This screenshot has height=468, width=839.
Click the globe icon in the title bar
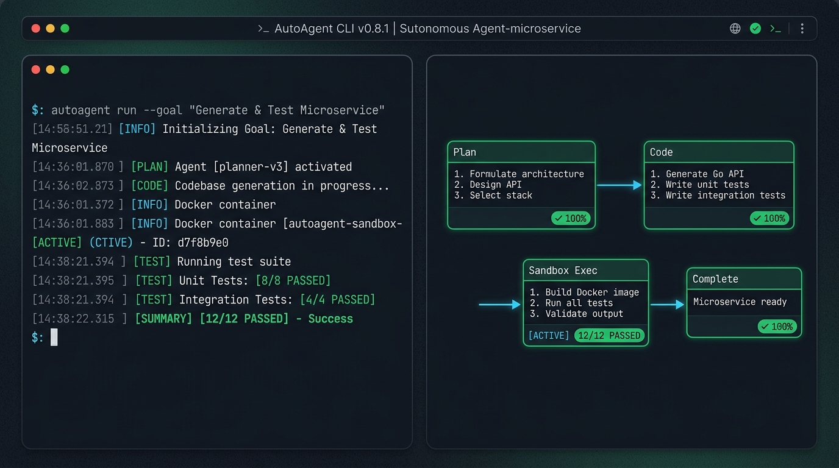point(735,29)
